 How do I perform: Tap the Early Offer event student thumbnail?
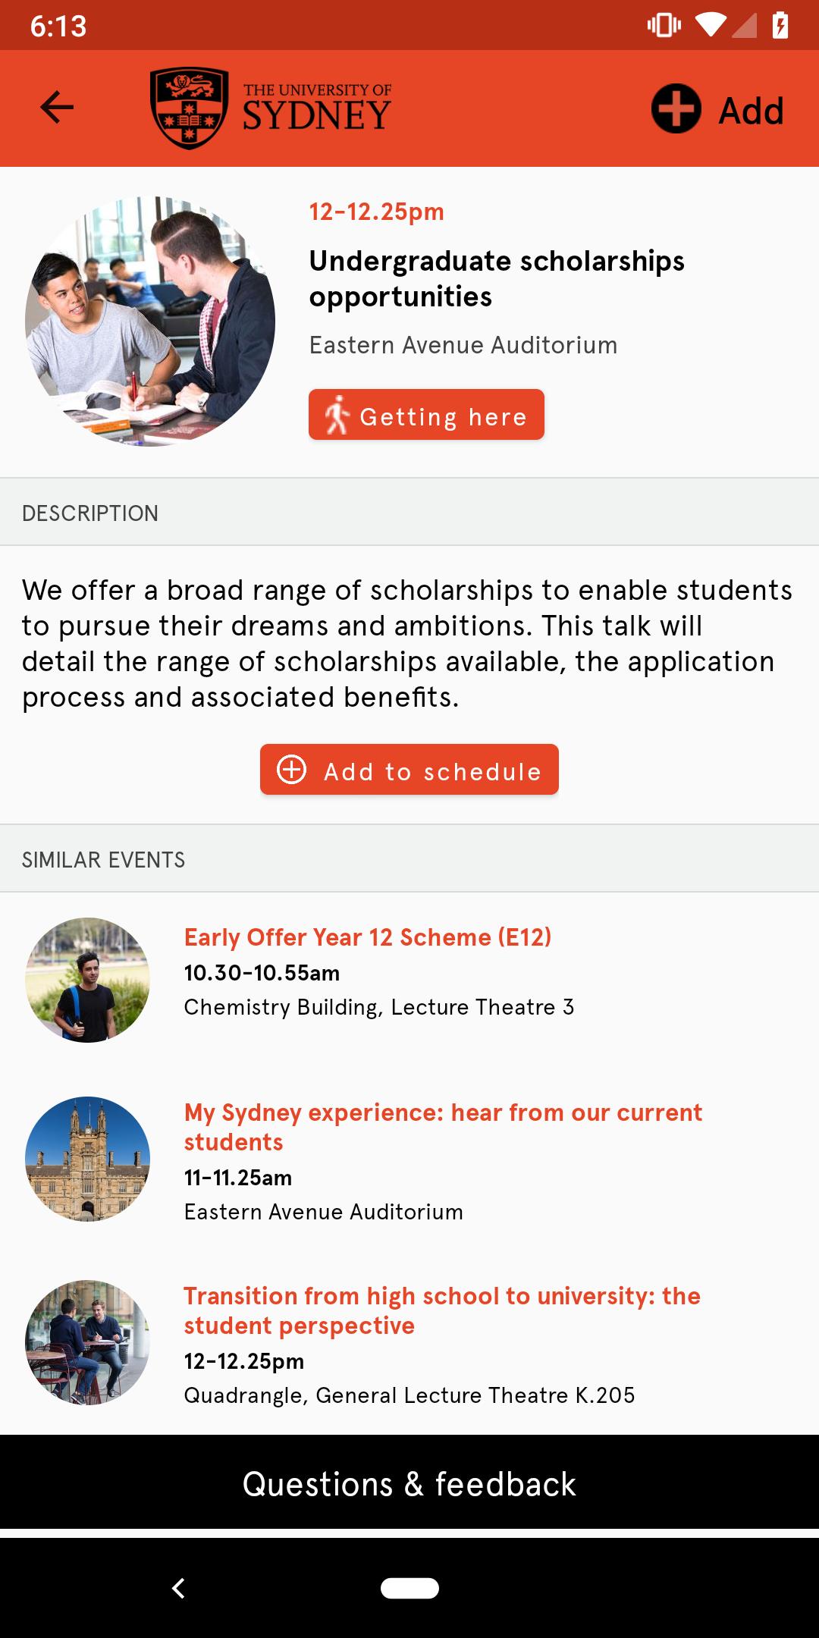click(87, 980)
